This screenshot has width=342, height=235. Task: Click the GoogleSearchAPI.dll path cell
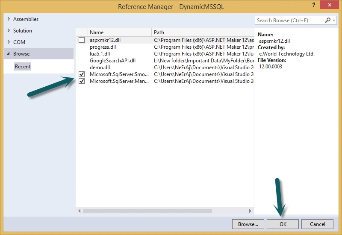coord(204,61)
